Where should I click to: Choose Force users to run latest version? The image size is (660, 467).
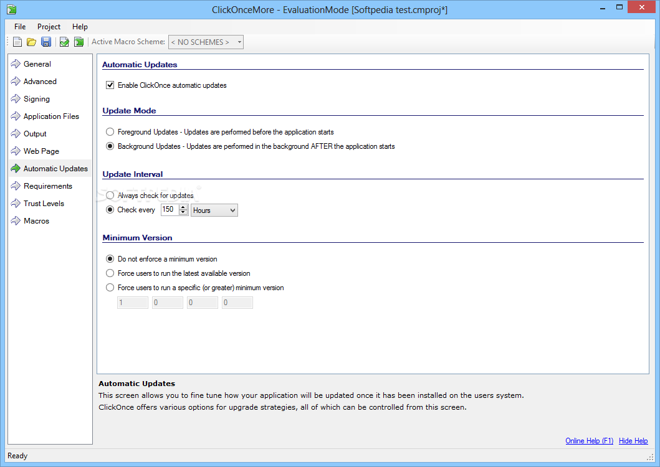[x=110, y=273]
